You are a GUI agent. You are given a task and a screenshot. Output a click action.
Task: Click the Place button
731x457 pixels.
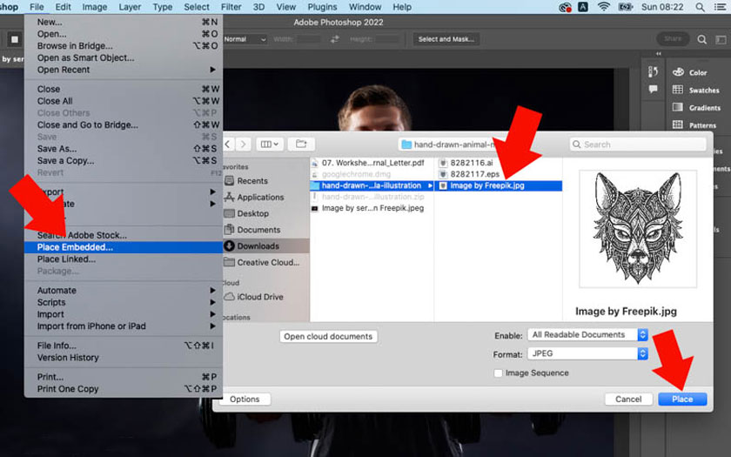pyautogui.click(x=682, y=399)
